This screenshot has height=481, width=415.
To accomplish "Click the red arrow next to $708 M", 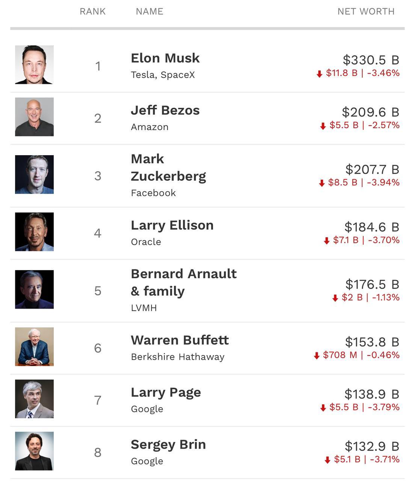I will click(317, 355).
